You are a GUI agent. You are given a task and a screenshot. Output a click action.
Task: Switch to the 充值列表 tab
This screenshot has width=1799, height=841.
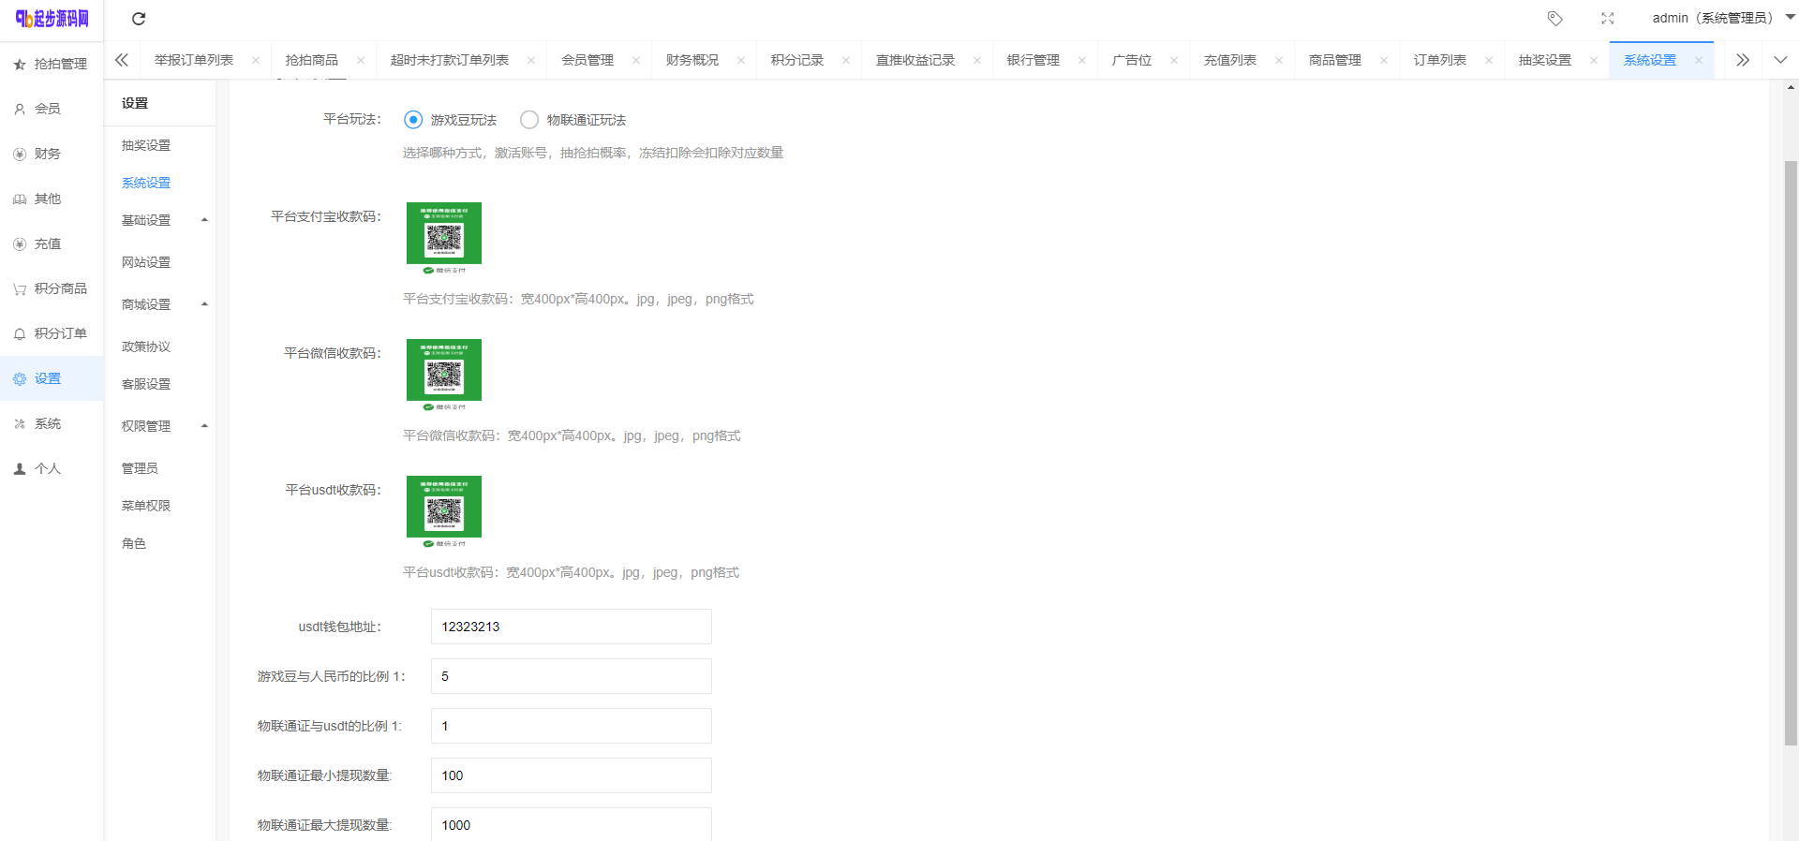click(1230, 60)
